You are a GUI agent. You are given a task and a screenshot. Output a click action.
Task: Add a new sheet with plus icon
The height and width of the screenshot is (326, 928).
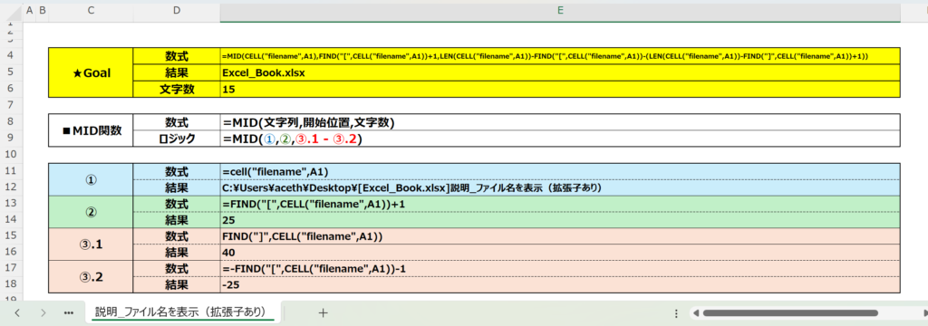[323, 313]
